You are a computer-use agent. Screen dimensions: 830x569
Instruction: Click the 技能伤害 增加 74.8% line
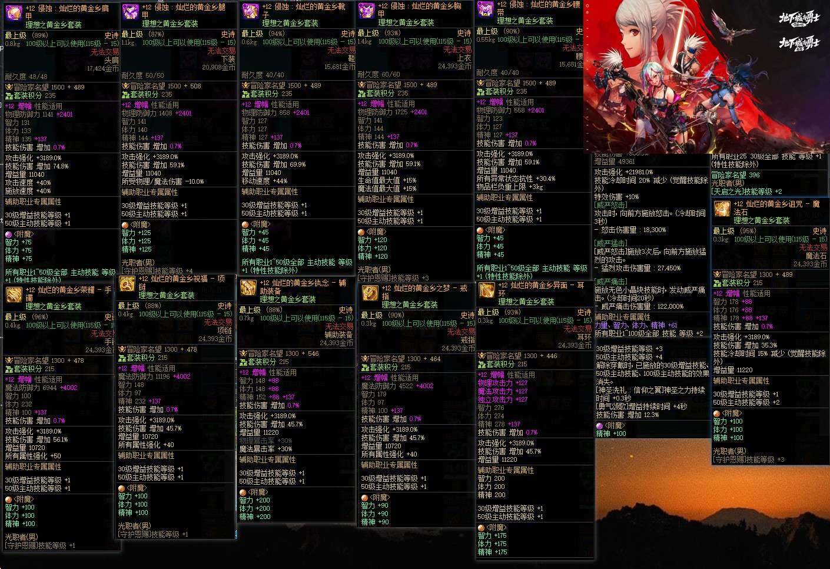pyautogui.click(x=37, y=167)
